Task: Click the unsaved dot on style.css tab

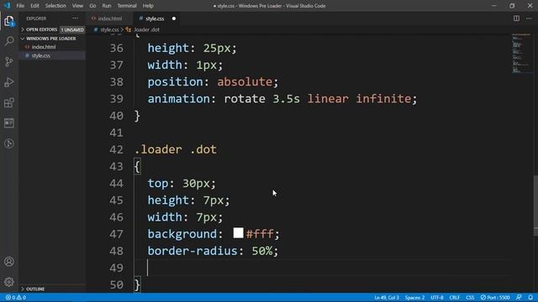Action: pyautogui.click(x=174, y=18)
